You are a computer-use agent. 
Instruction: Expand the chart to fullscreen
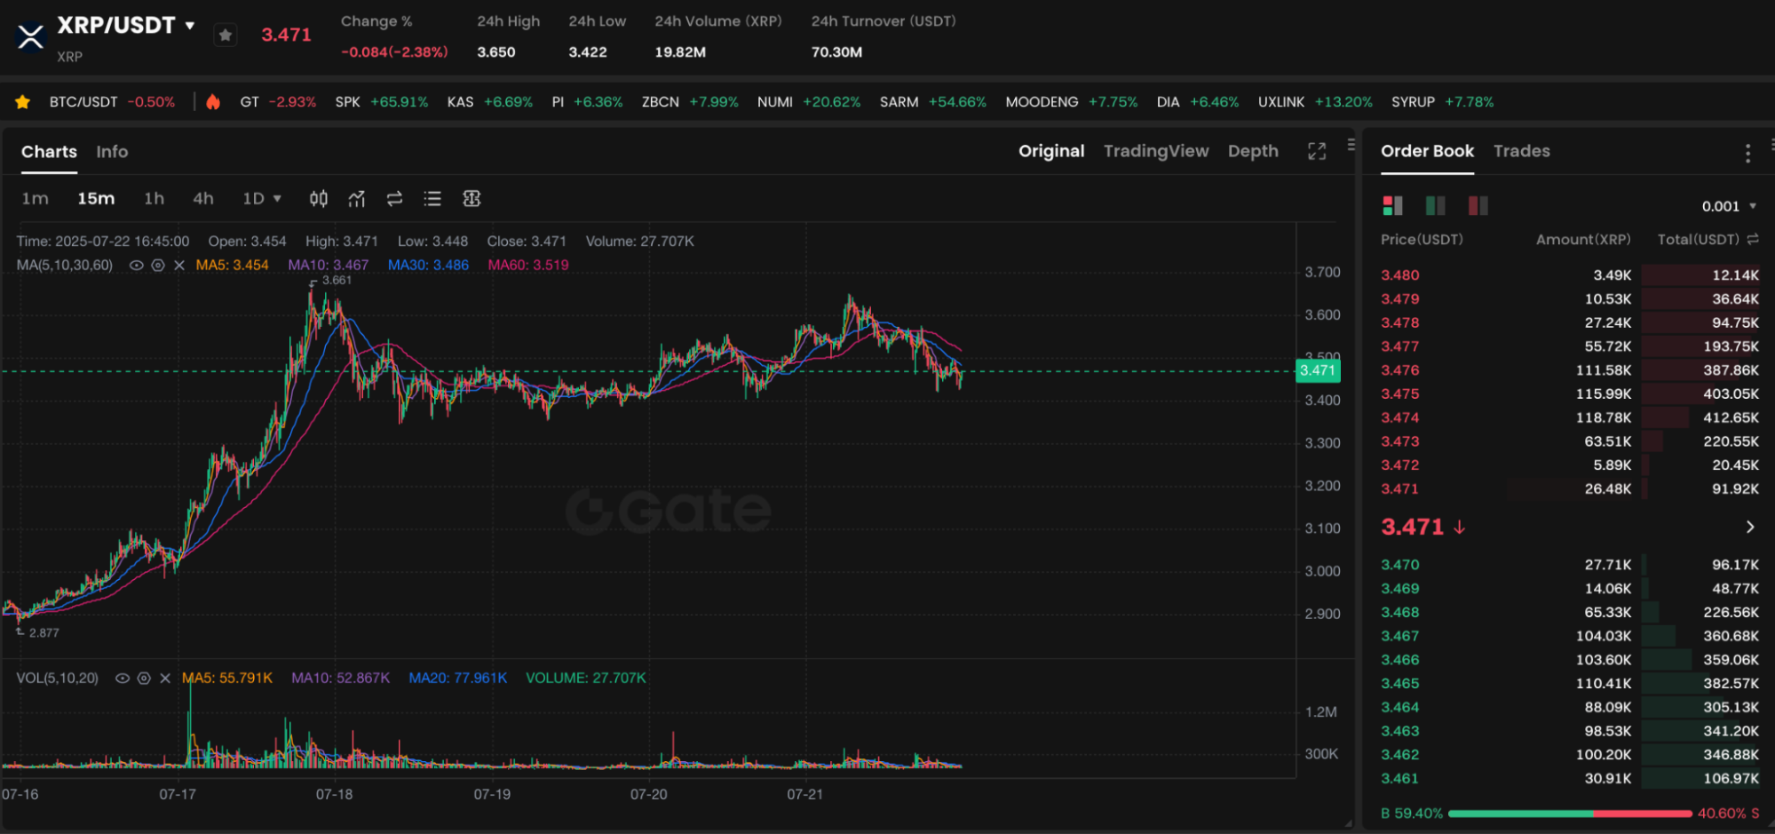pos(1317,152)
